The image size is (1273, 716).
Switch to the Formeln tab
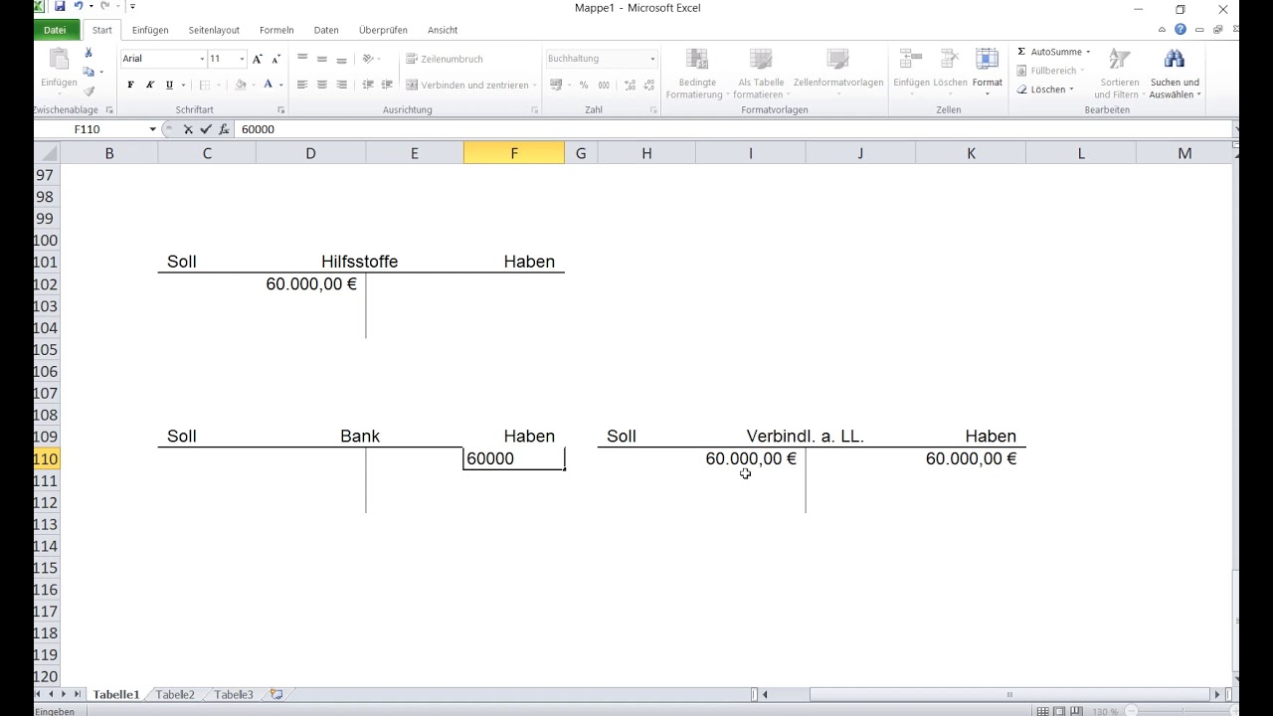(x=276, y=30)
